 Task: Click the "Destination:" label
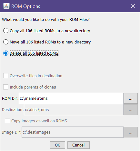pos(13,110)
